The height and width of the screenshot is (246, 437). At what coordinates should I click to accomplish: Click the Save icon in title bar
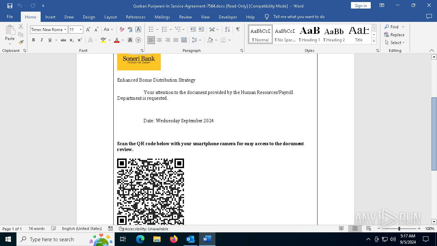coord(10,6)
